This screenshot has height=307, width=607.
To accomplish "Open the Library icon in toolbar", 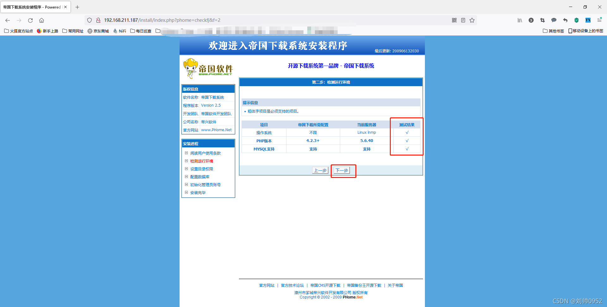I will tap(520, 20).
